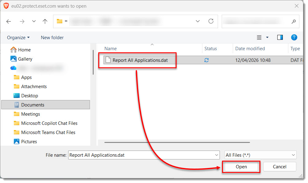
Task: Click Brave lion icon in title bar
Action: click(6, 6)
